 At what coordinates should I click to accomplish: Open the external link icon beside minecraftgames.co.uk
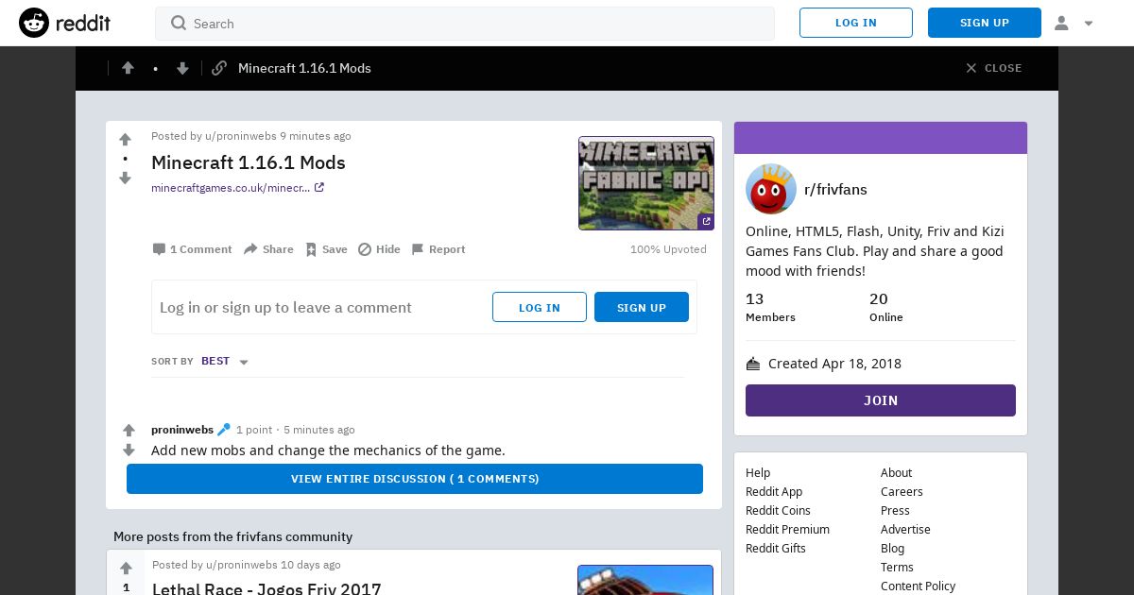point(319,187)
